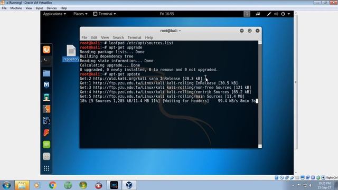Open Files folder icon in Kali dock

(x=46, y=73)
